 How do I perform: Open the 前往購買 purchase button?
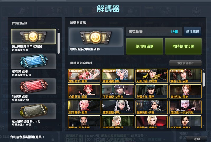[193, 32]
